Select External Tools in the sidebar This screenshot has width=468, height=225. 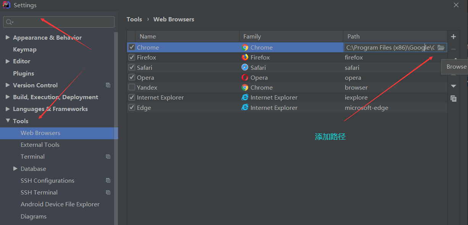click(40, 145)
